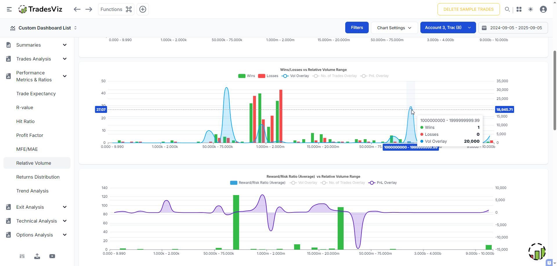Open the Returns Distribution link

pos(38,177)
